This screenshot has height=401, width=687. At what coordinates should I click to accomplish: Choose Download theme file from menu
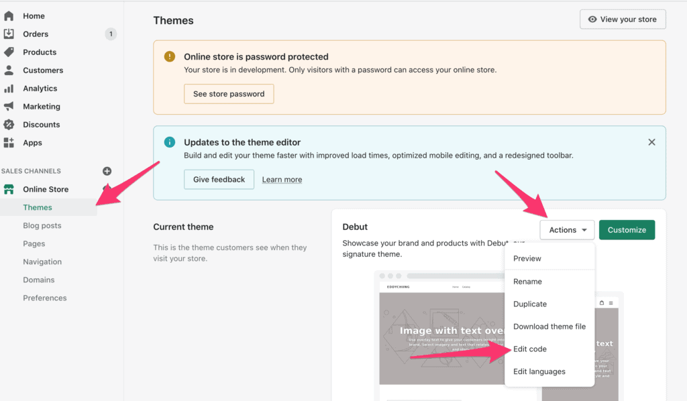coord(549,327)
